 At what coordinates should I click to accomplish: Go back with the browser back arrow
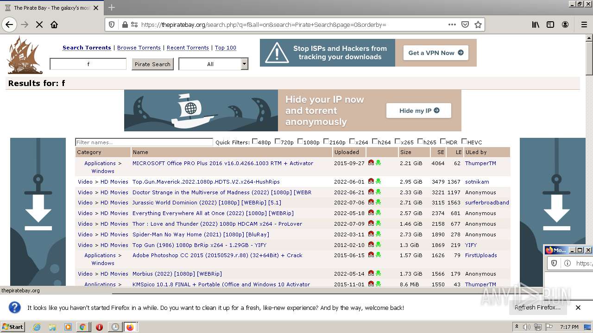9,25
